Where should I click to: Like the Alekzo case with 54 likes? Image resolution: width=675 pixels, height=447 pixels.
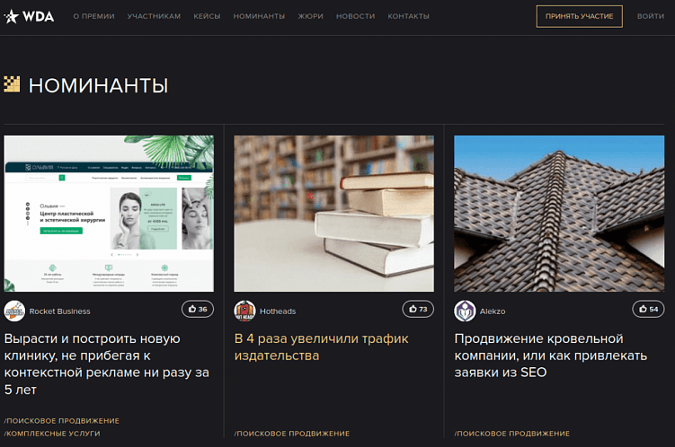(648, 309)
